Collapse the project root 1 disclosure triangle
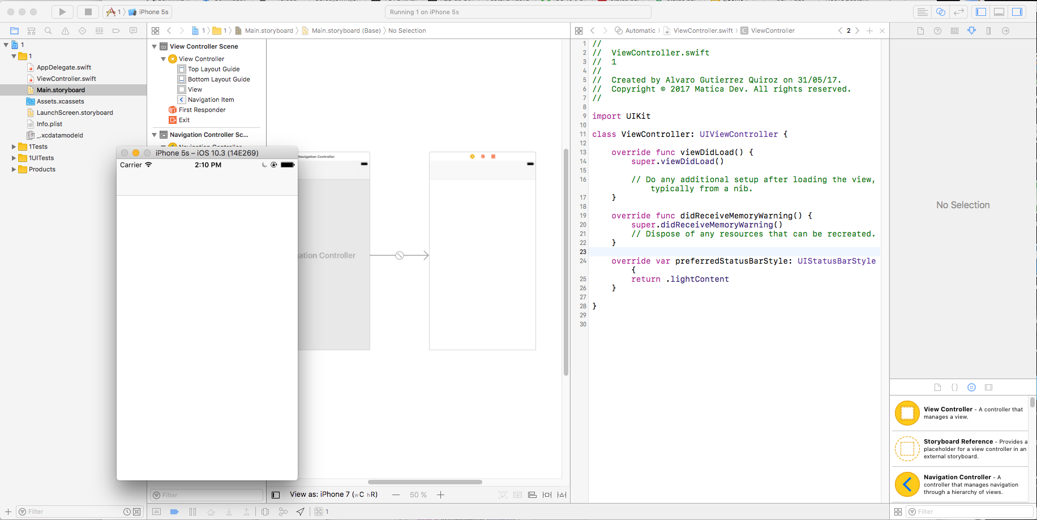Image resolution: width=1037 pixels, height=520 pixels. coord(6,45)
